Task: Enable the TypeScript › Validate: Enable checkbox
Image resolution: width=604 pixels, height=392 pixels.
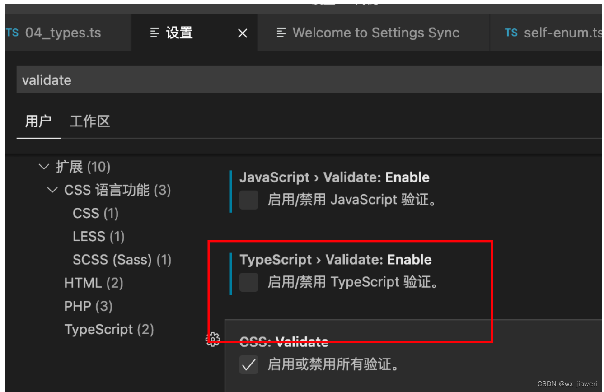Action: coord(248,282)
